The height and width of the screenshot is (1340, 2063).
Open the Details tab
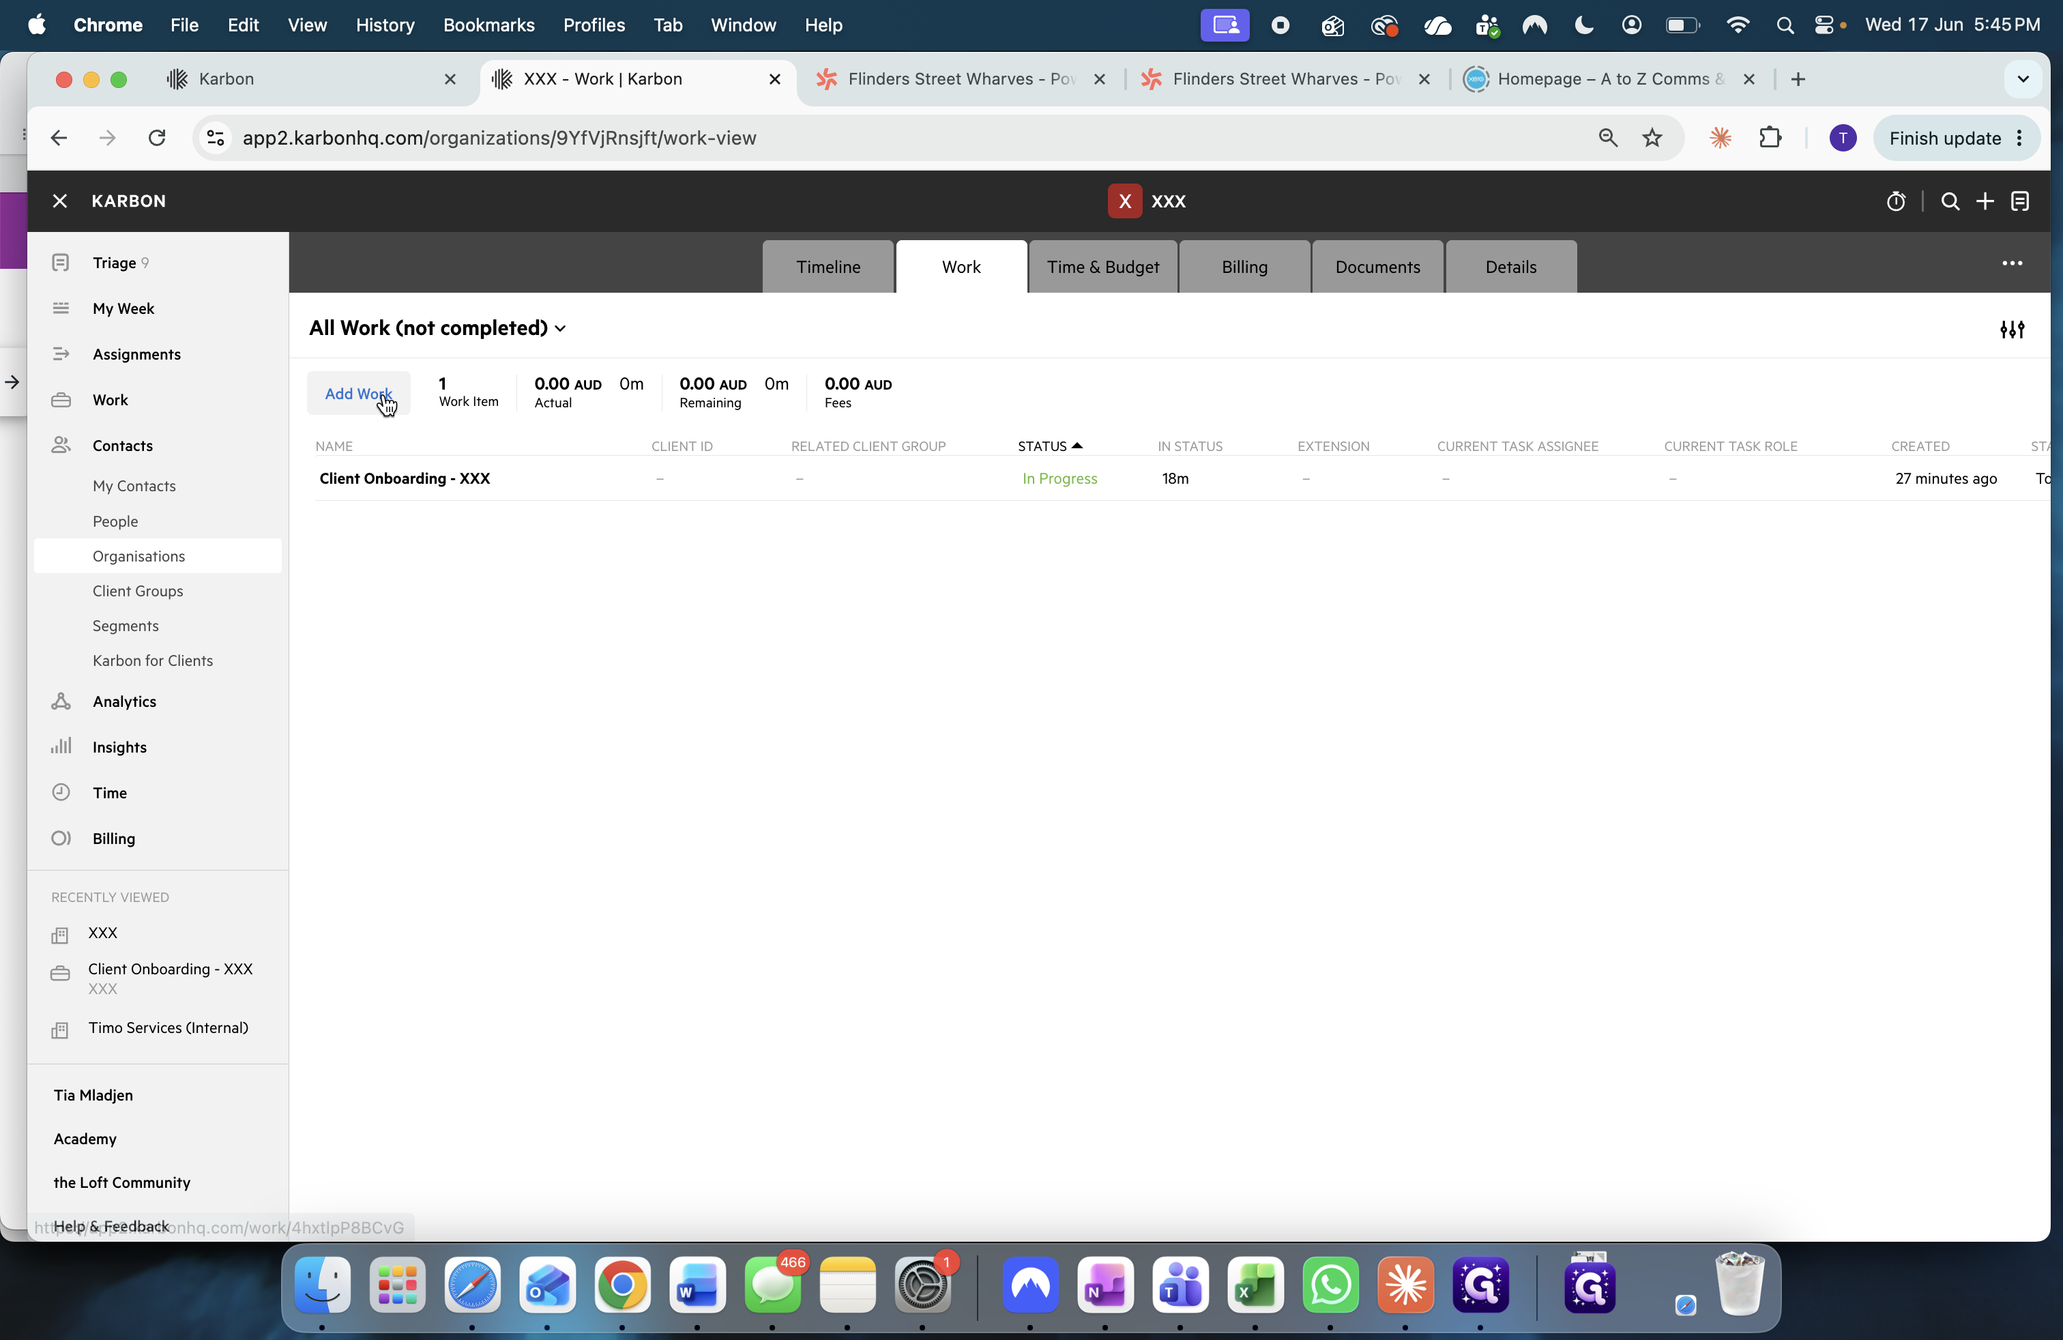pyautogui.click(x=1511, y=267)
